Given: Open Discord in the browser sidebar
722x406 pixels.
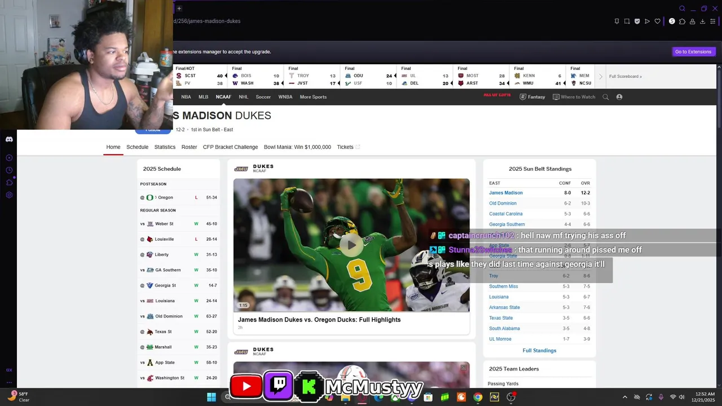Looking at the screenshot, I should click(9, 139).
